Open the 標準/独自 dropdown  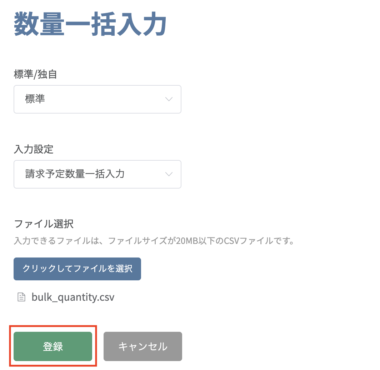[x=97, y=99]
